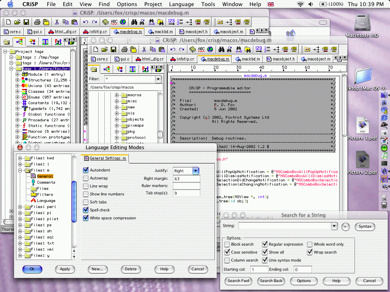Click numbered list icon in front window toolbar
This screenshot has height=292, width=390.
tap(267, 49)
